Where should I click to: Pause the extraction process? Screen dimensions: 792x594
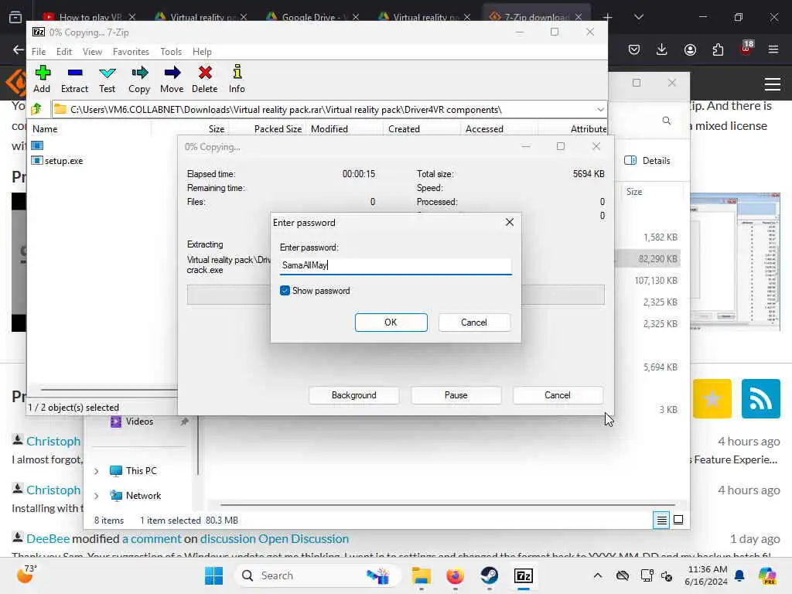click(456, 395)
